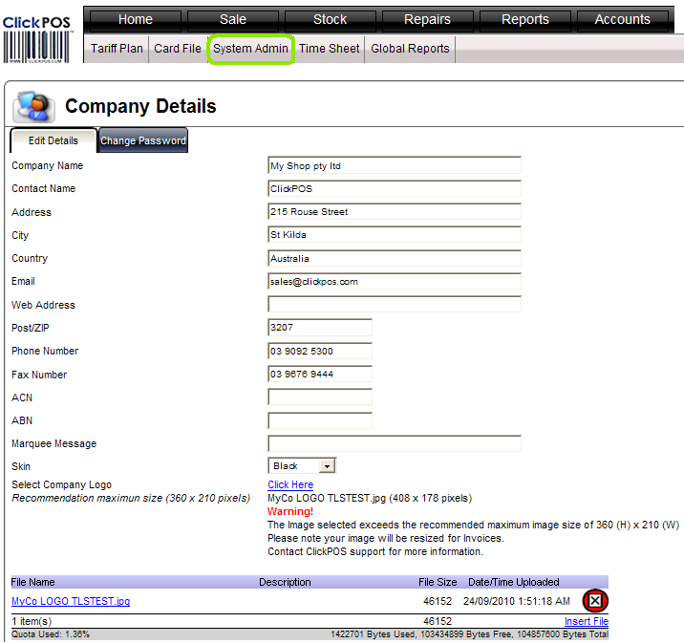Click the ClickPOS barcode logo

point(36,40)
